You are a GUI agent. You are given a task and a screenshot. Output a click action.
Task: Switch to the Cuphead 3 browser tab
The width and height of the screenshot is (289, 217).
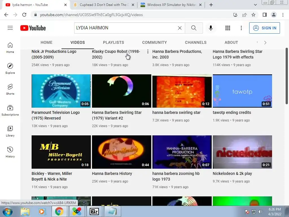[x=103, y=5]
